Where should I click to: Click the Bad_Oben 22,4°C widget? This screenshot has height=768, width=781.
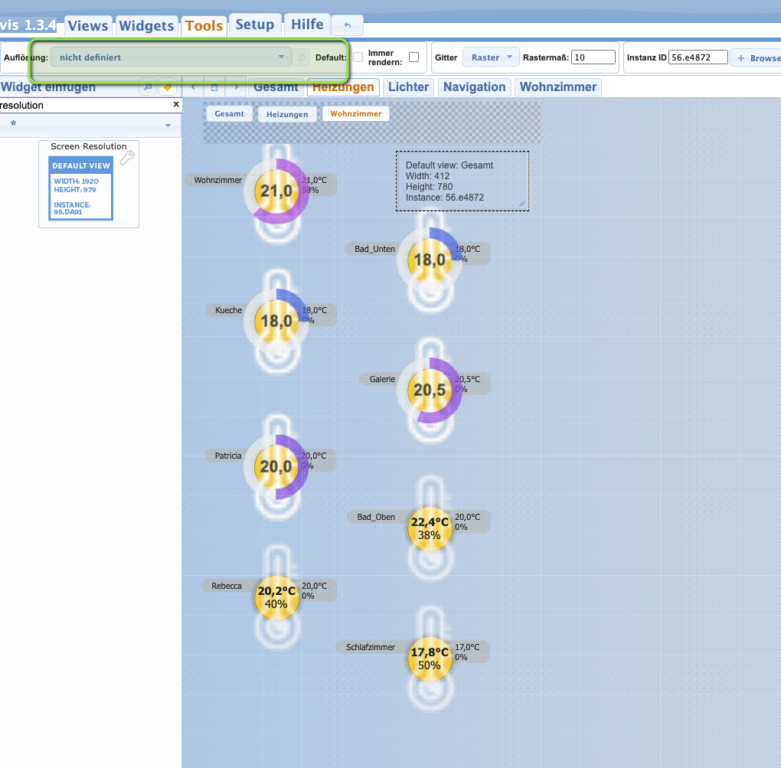click(x=430, y=528)
